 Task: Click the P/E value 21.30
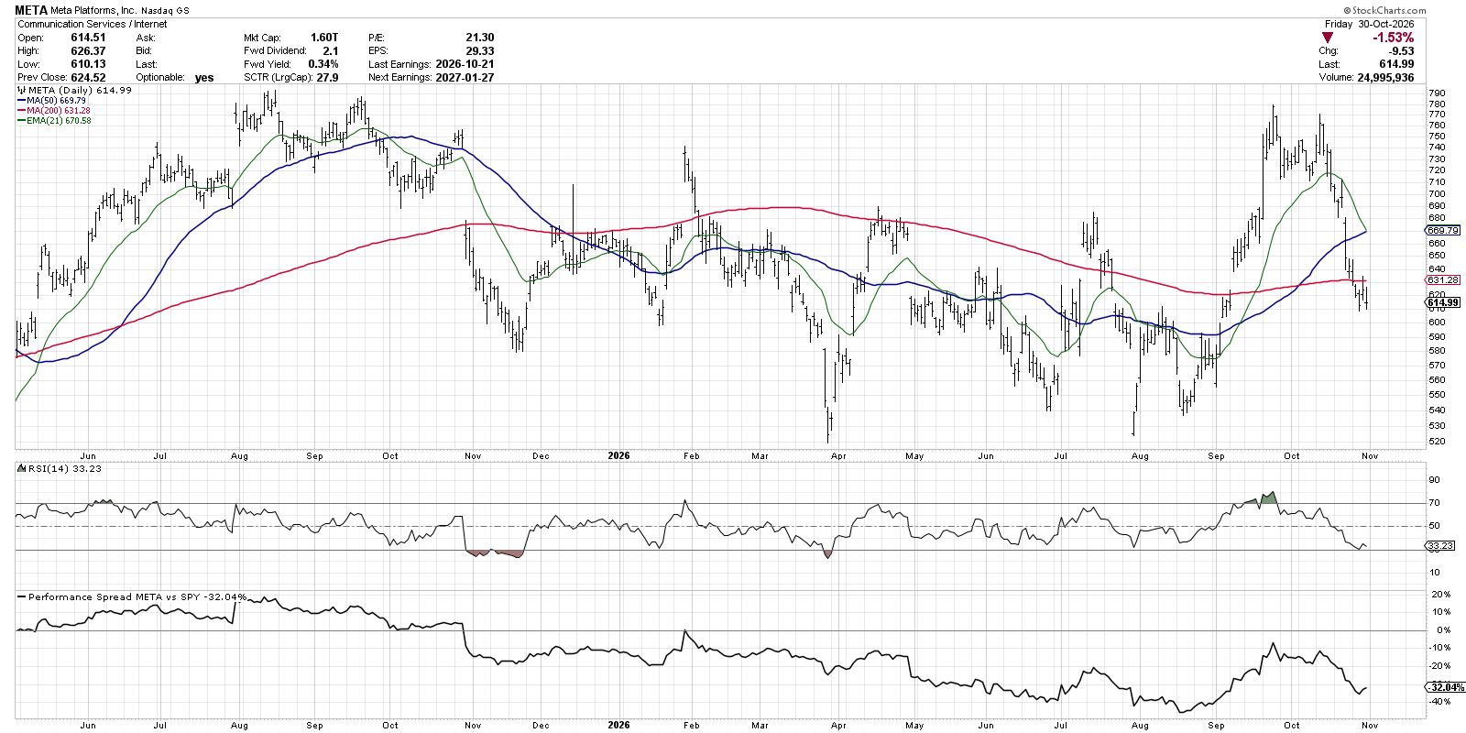click(480, 38)
